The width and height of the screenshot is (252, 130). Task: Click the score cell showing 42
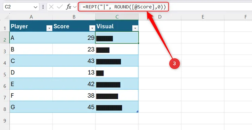tap(74, 84)
